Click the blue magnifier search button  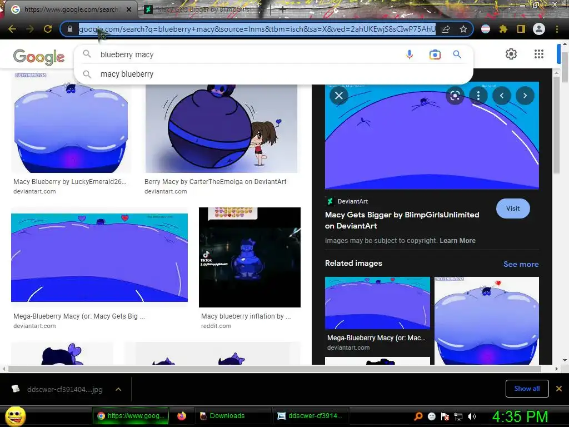click(457, 54)
